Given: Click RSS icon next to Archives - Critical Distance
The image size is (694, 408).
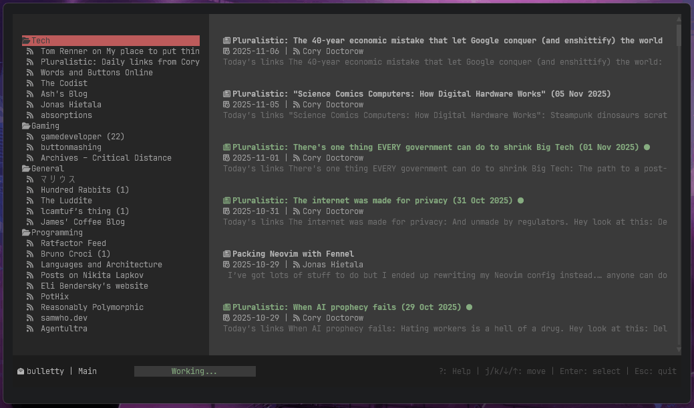Looking at the screenshot, I should 30,158.
